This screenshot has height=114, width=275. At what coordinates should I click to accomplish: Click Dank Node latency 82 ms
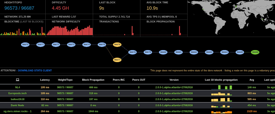(45, 105)
